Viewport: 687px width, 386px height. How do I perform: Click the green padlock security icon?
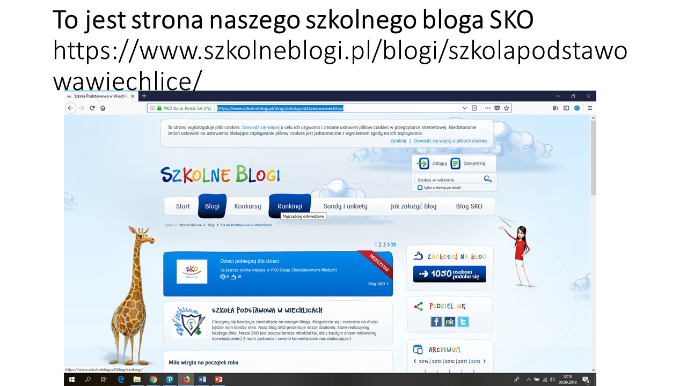(158, 108)
